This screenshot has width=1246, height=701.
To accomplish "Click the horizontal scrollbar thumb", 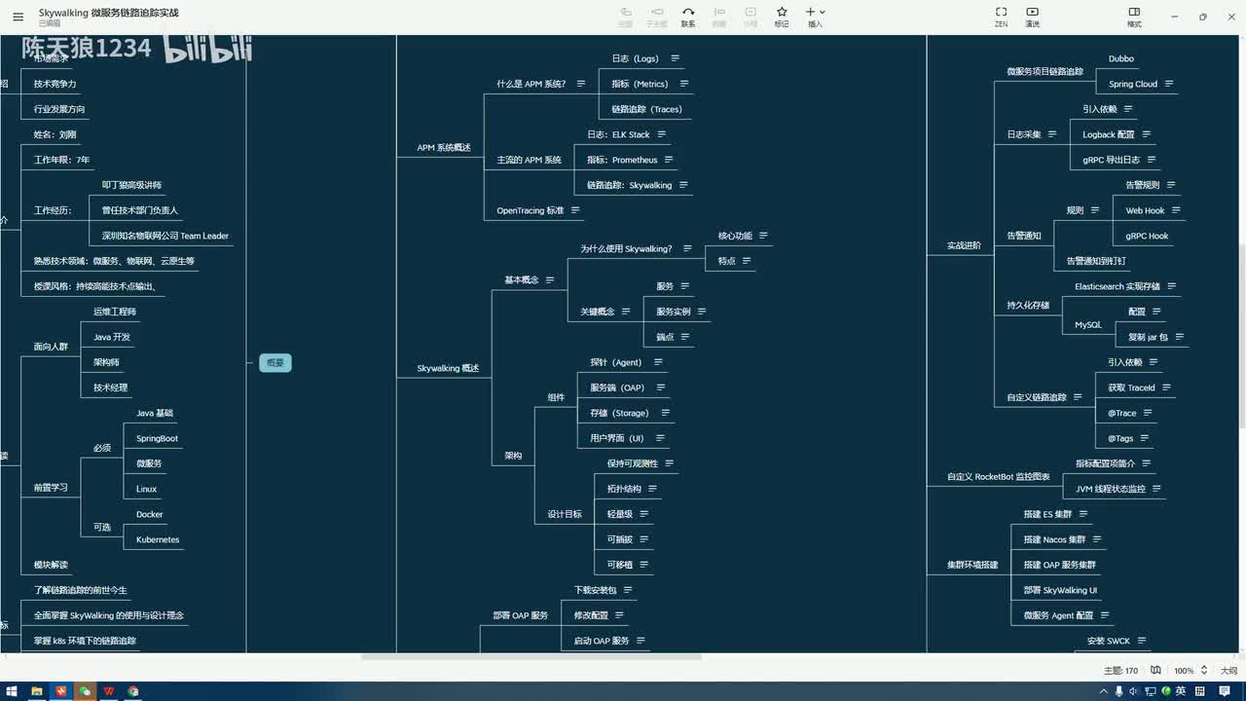I will [x=531, y=656].
